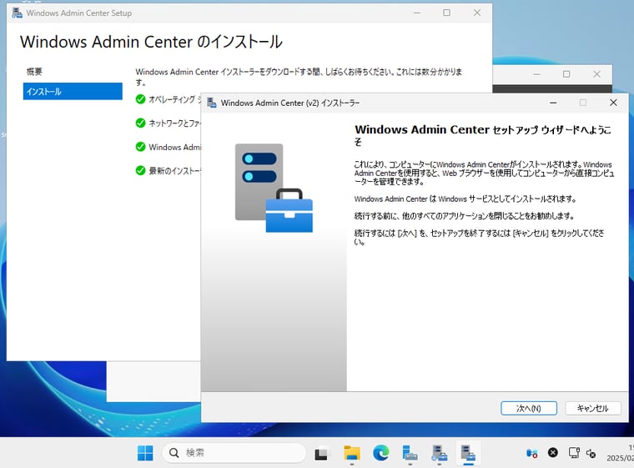Screen dimensions: 634x468
Task: Minimize the Windows Admin Center Setup window
Action: pos(417,13)
